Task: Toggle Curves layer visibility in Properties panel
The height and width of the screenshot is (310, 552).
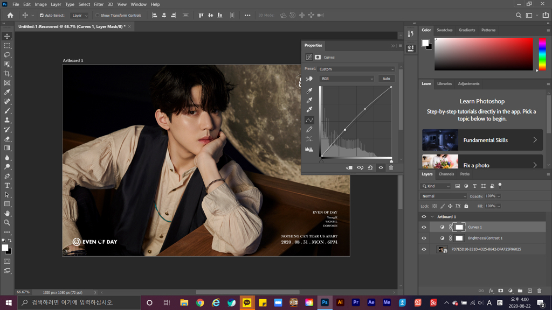Action: click(381, 168)
